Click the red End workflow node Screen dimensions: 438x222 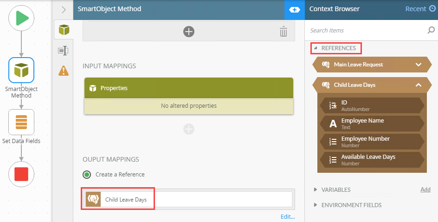click(21, 174)
